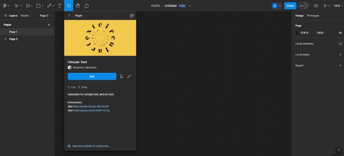Open the [ja] YouTube instructions link
Viewport: 344px width, 156px height.
point(90,106)
